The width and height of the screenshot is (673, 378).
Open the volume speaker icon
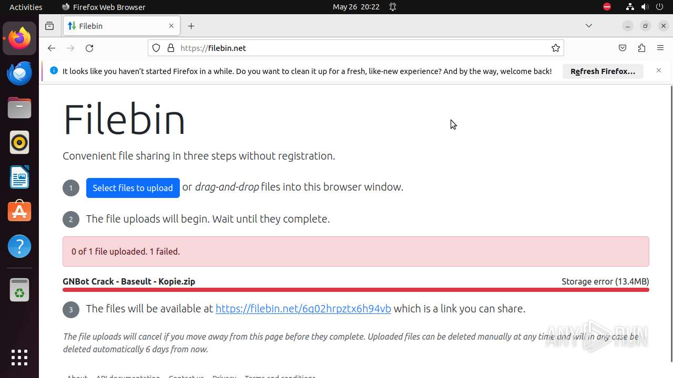point(645,7)
